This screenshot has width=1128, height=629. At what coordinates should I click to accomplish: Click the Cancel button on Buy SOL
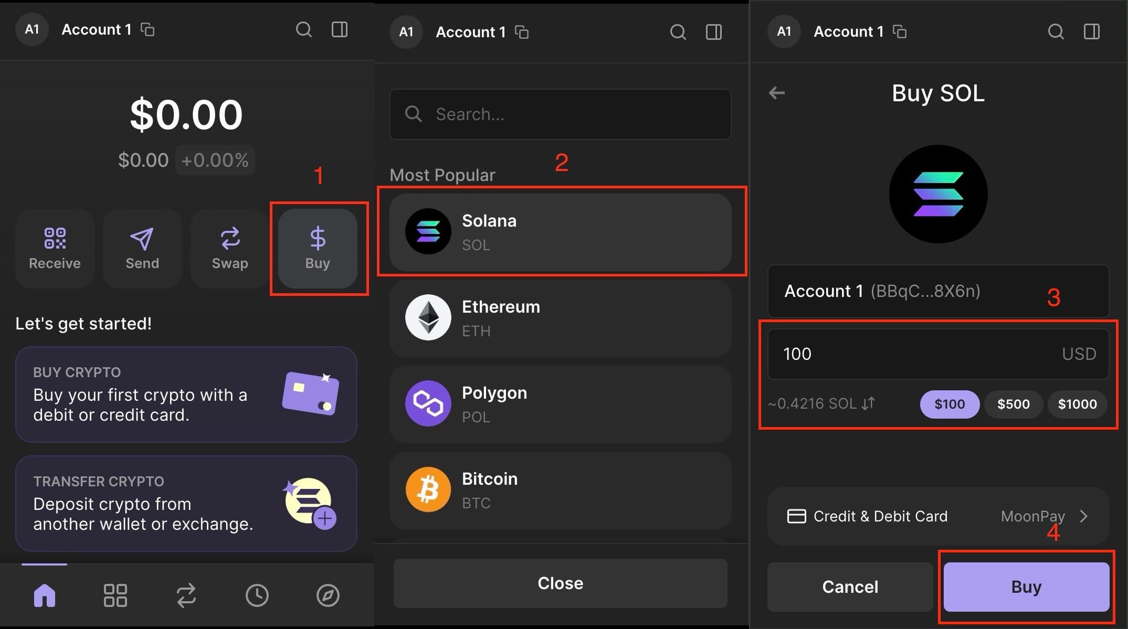pyautogui.click(x=850, y=587)
